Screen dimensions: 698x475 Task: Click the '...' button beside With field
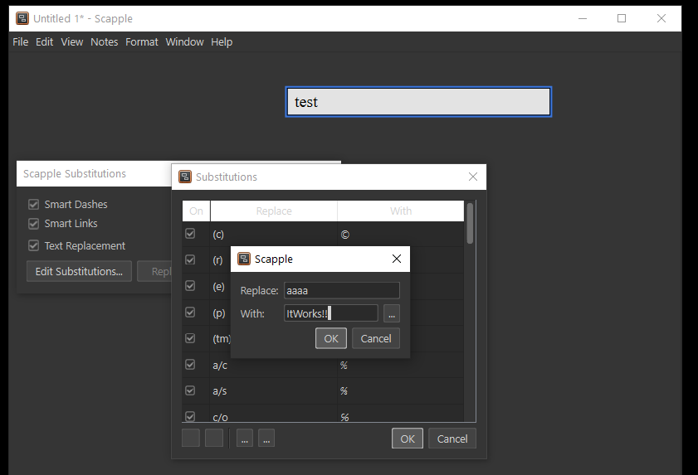coord(391,313)
